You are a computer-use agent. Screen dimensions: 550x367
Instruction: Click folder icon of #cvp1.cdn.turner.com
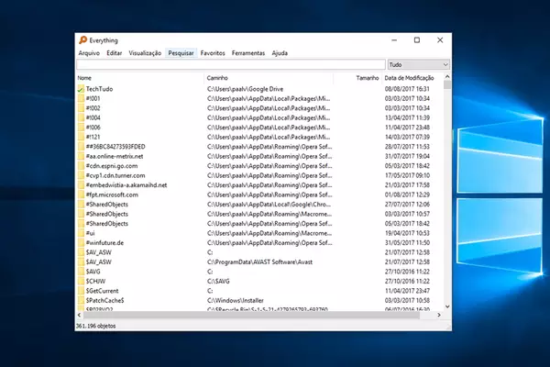81,175
